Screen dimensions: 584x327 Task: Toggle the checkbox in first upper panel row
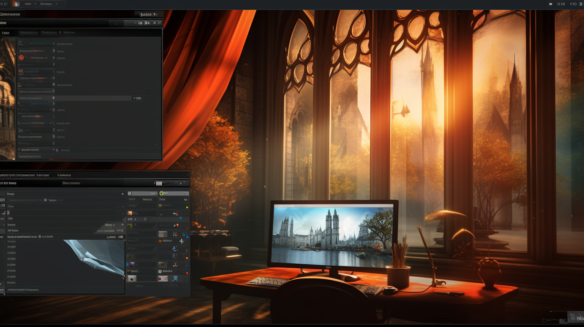point(53,44)
